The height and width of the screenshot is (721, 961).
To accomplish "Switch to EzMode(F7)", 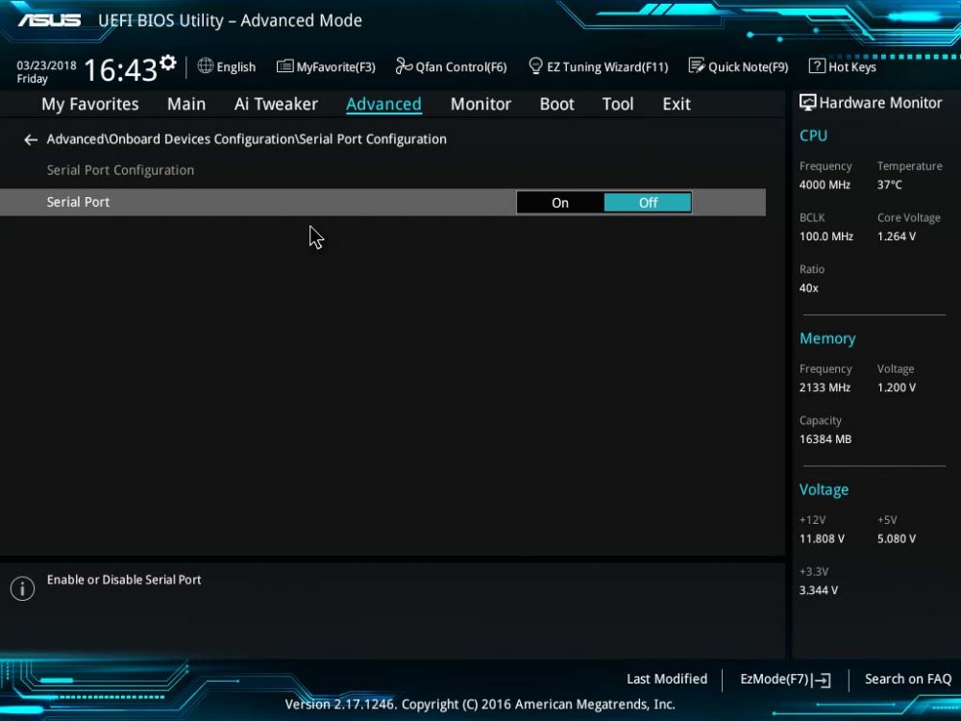I will [775, 680].
